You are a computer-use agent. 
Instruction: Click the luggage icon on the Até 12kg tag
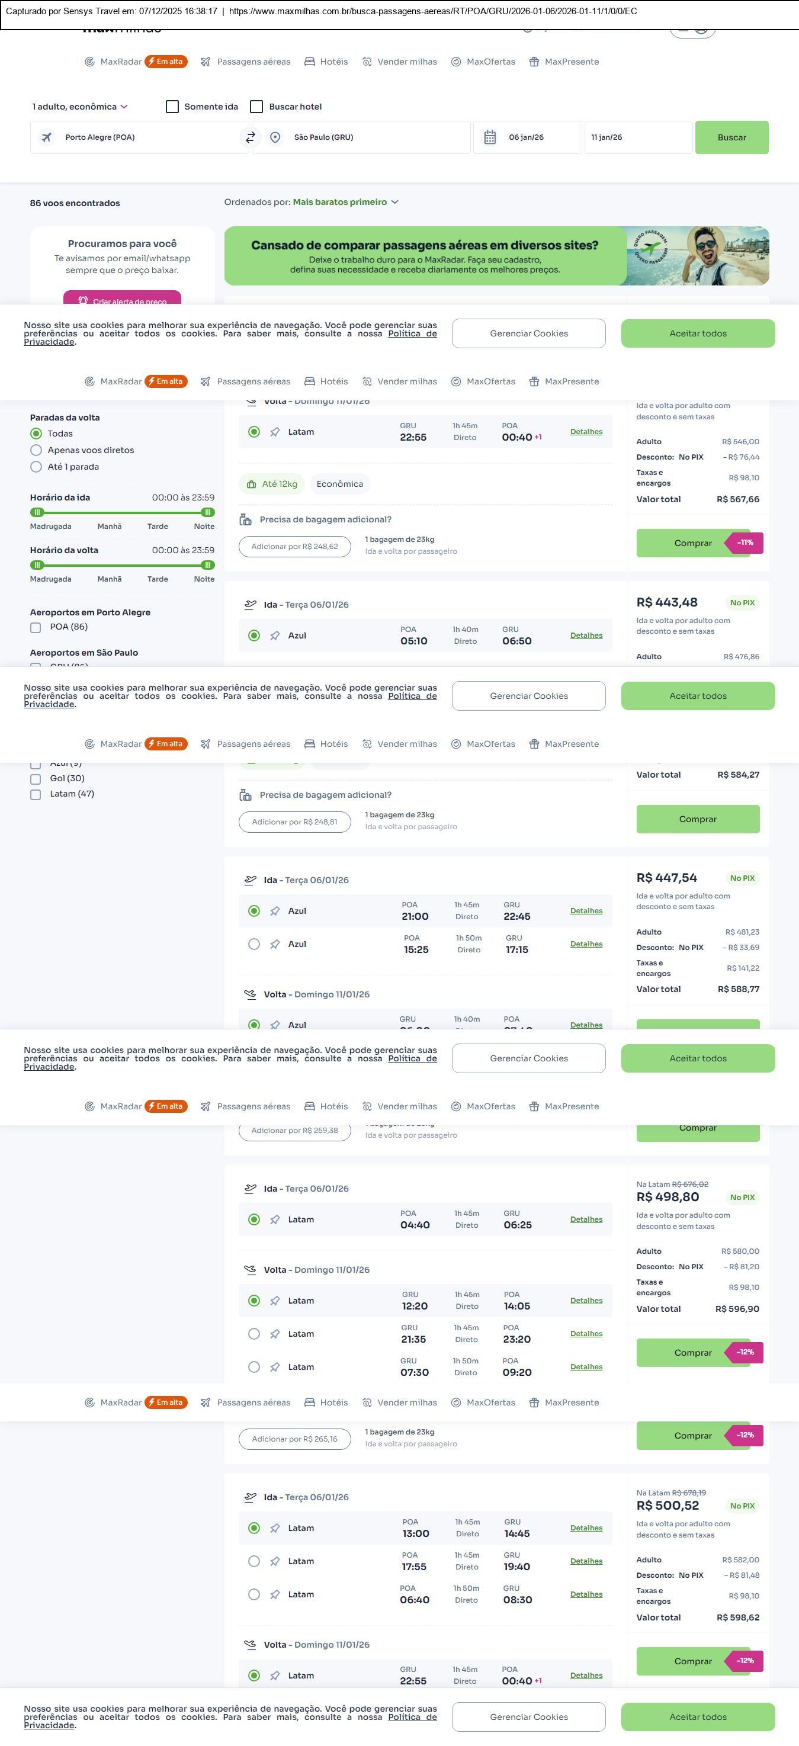pyautogui.click(x=251, y=484)
